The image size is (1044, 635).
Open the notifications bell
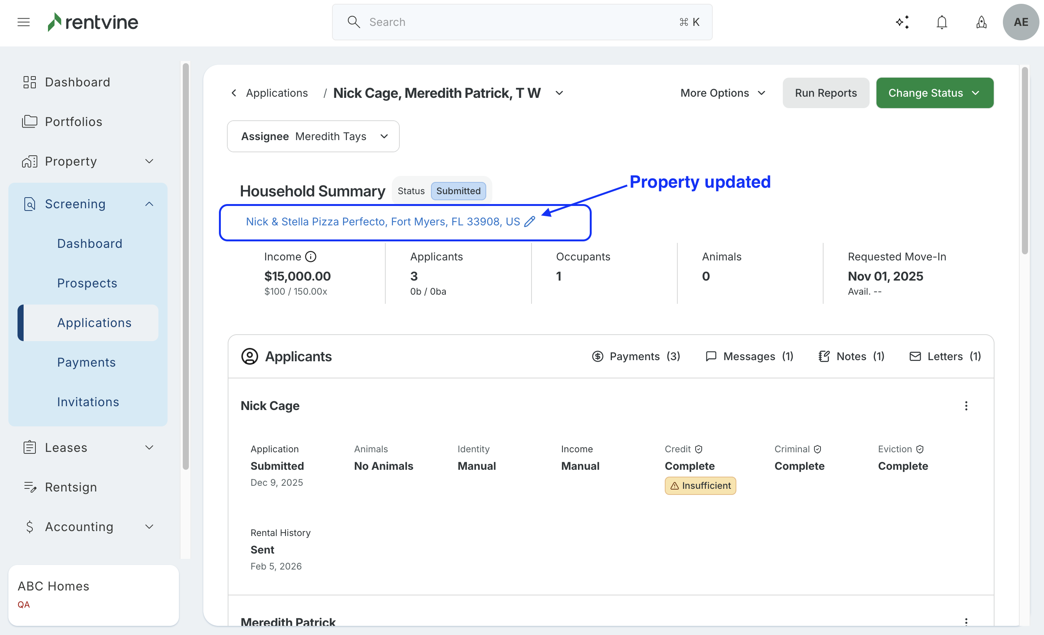coord(942,22)
